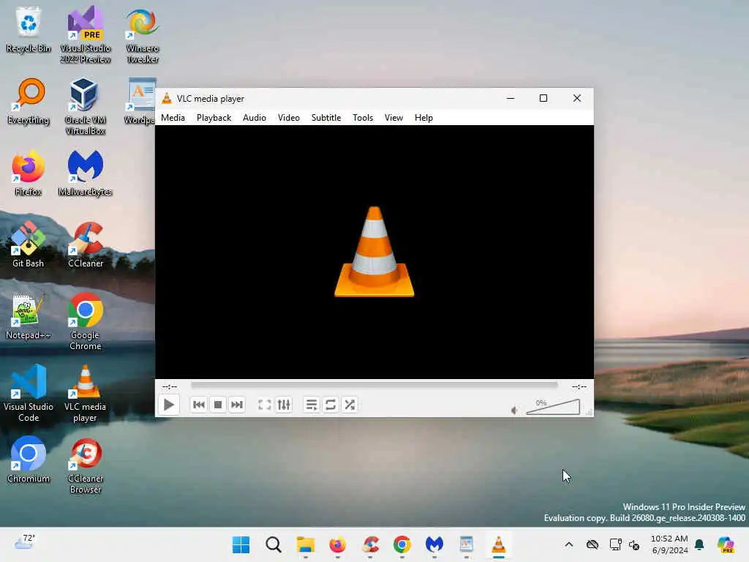Click the VLC video display area
The image size is (749, 562).
pyautogui.click(x=374, y=252)
